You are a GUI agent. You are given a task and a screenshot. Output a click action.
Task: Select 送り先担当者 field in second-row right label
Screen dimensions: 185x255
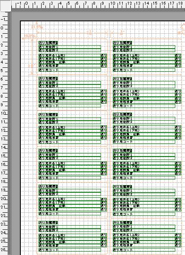tap(144, 102)
